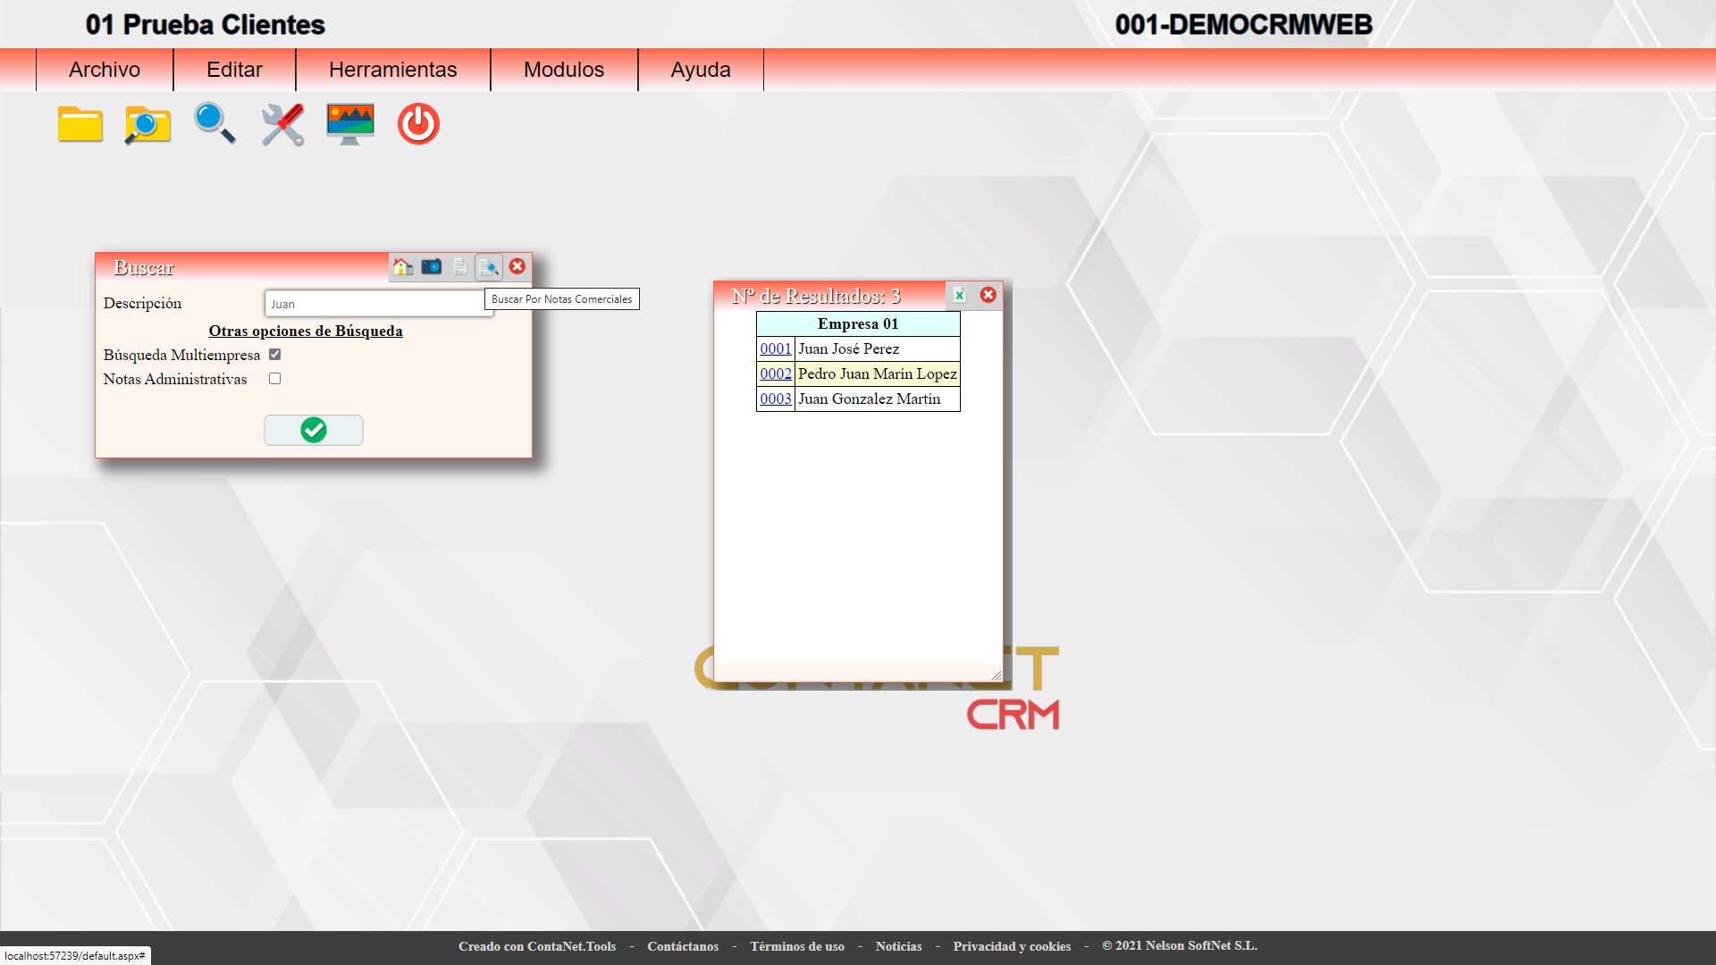Confirm search with the green checkmark button
The height and width of the screenshot is (965, 1716).
(x=314, y=430)
